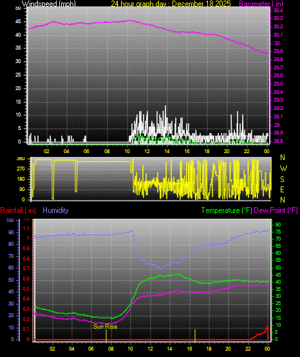The image size is (300, 357).
Task: Click the 180 wind direction axis value
Action: pyautogui.click(x=21, y=179)
